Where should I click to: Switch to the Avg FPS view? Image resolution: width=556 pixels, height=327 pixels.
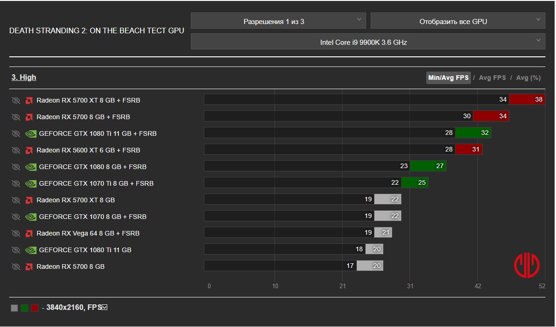point(492,78)
